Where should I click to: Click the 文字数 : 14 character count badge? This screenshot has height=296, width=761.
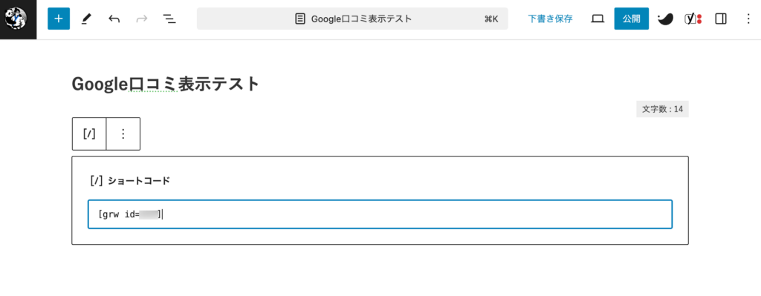(x=662, y=109)
